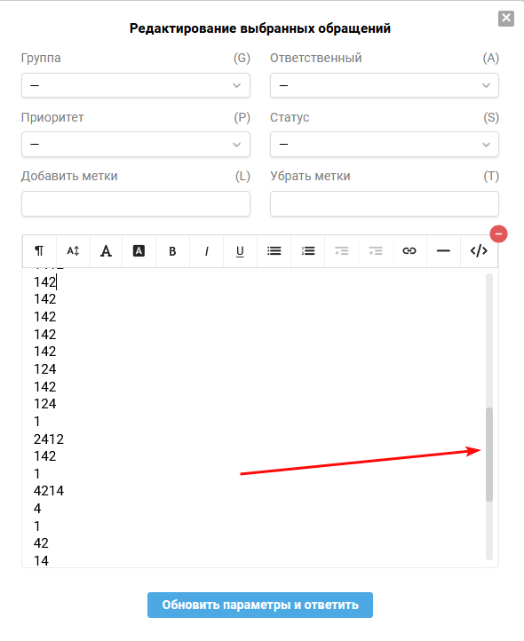The image size is (524, 641).
Task: Open the font size tool
Action: (73, 251)
